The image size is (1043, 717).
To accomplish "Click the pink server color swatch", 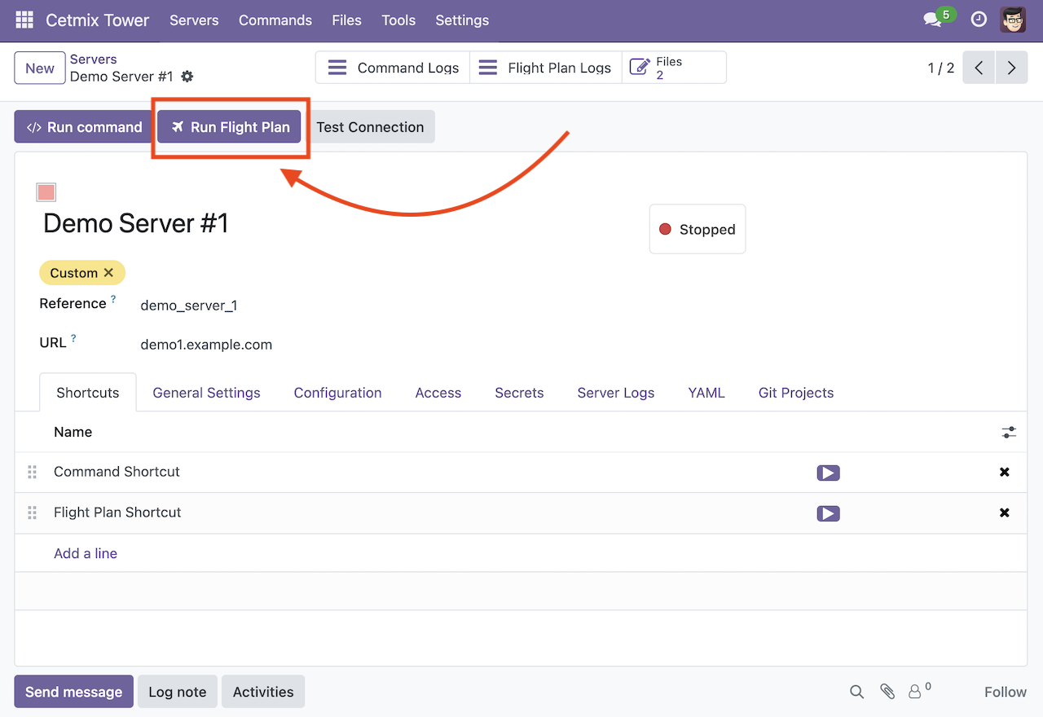I will 46,192.
